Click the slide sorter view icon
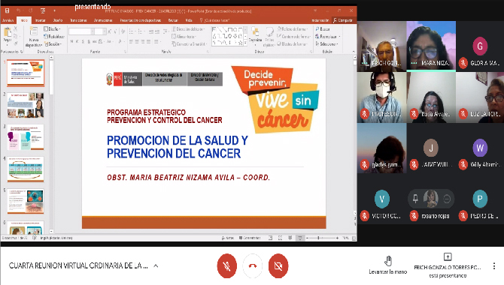 (281, 238)
